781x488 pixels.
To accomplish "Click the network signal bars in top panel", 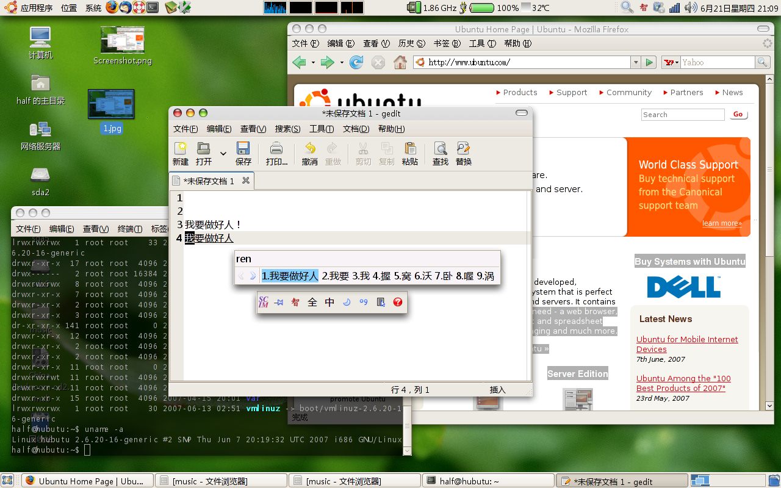I will click(x=674, y=7).
